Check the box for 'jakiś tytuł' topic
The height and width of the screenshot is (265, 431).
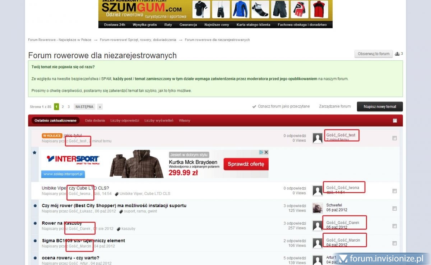395,138
